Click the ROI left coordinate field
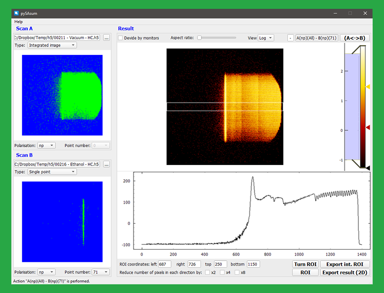Image resolution: width=384 pixels, height=293 pixels. coord(165,264)
